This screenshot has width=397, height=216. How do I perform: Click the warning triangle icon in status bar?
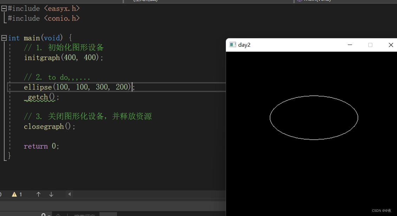[14, 194]
